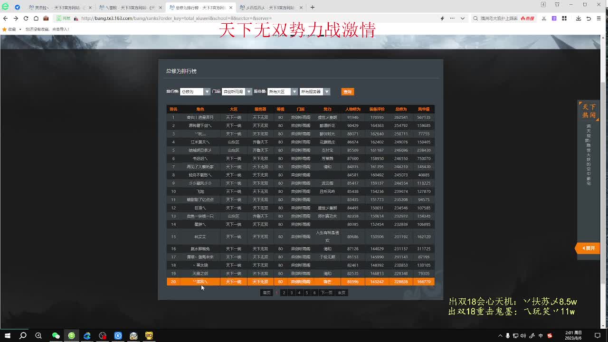Click the browser forward arrow

[x=16, y=19]
